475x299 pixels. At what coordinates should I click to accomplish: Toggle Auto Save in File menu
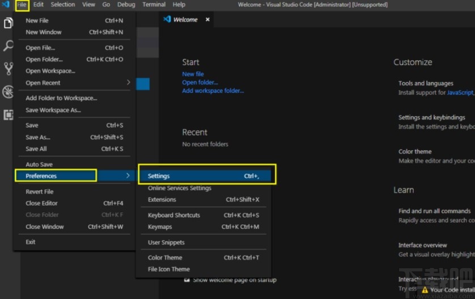pos(39,164)
